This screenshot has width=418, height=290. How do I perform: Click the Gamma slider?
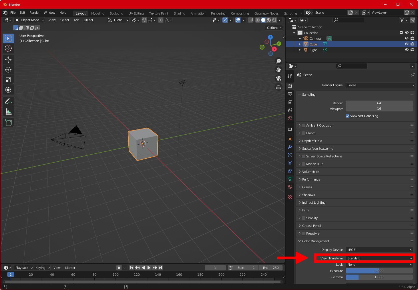[x=379, y=277]
